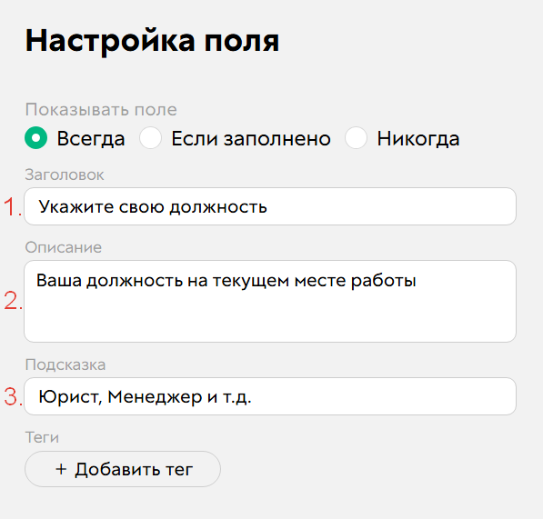The width and height of the screenshot is (543, 519).
Task: Select the "Если заполнено" radio option
Action: 150,138
